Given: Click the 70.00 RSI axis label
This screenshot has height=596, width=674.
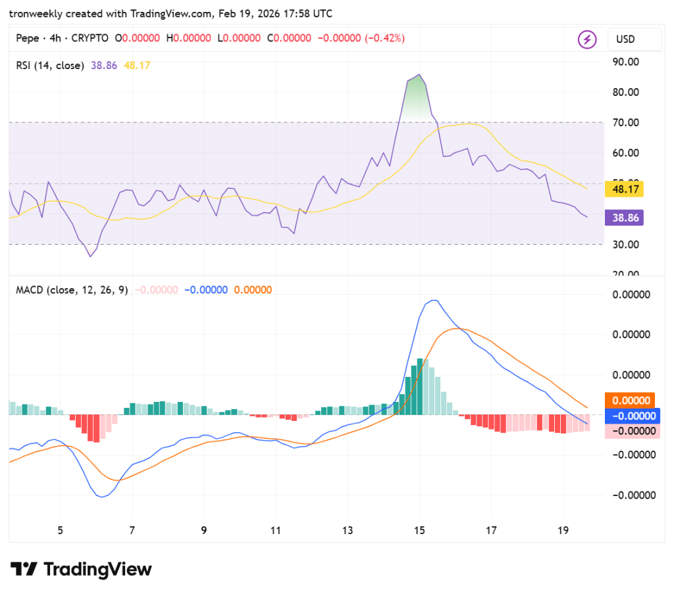Looking at the screenshot, I should click(625, 122).
